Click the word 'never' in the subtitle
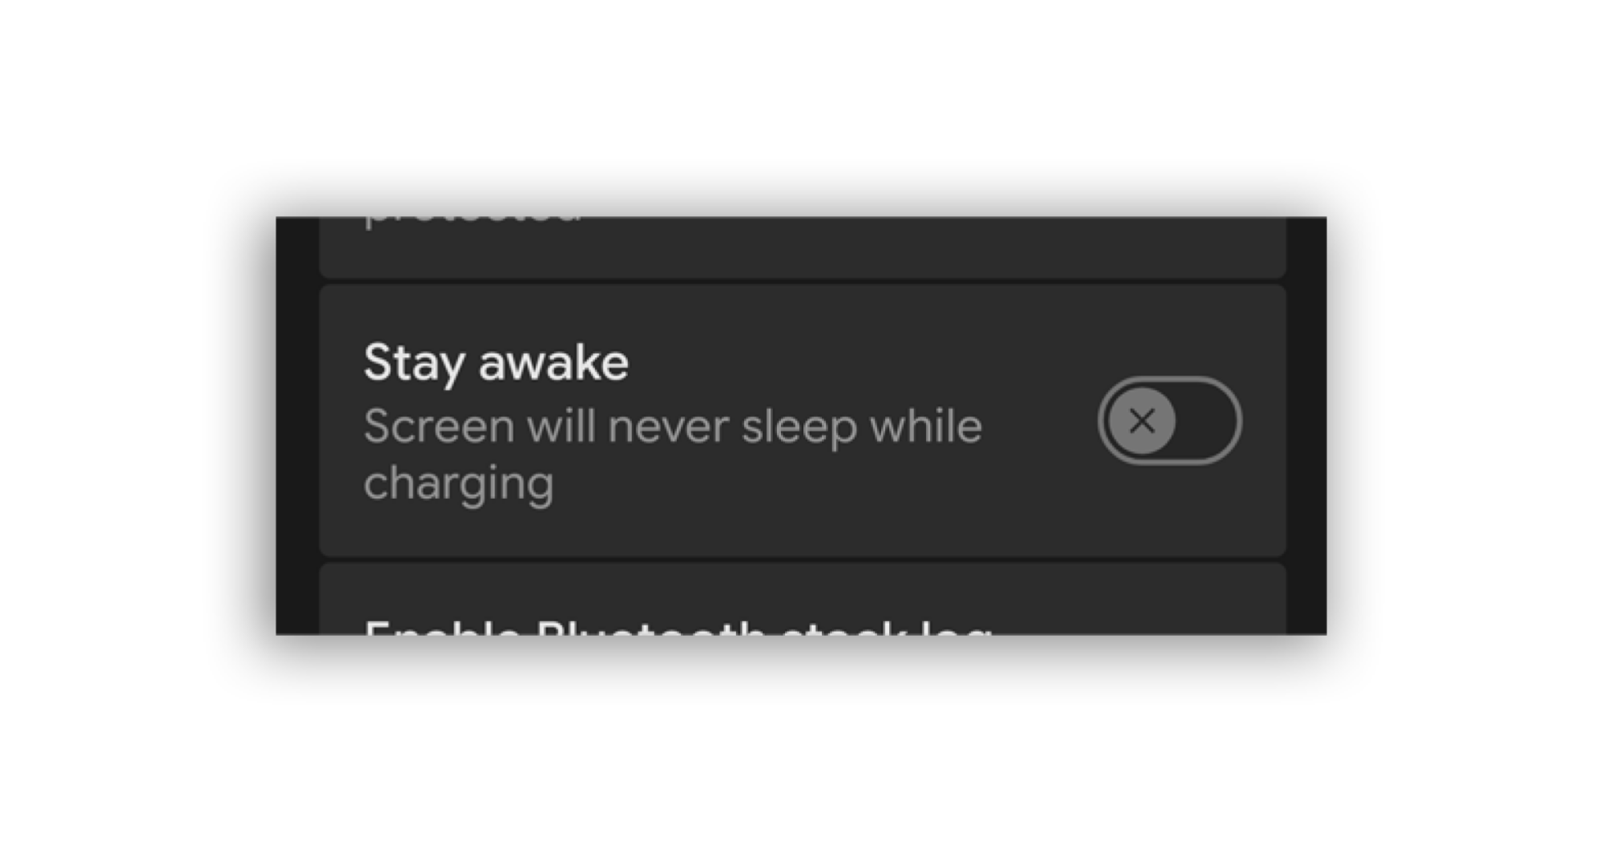This screenshot has height=852, width=1602. click(669, 428)
